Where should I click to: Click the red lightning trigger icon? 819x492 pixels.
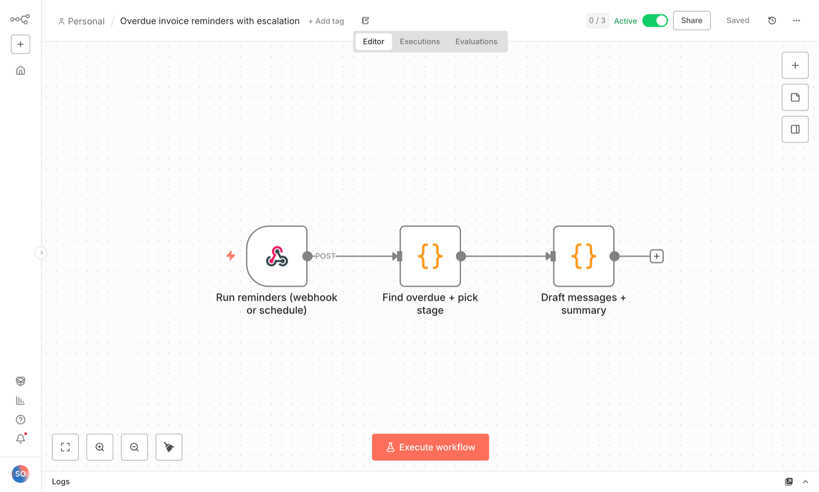pyautogui.click(x=231, y=255)
